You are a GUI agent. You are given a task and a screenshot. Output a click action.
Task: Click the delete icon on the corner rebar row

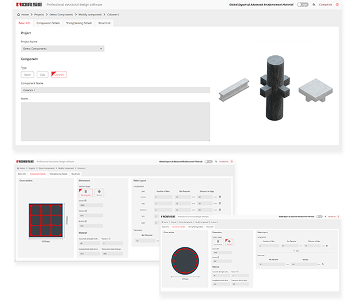(x=220, y=197)
